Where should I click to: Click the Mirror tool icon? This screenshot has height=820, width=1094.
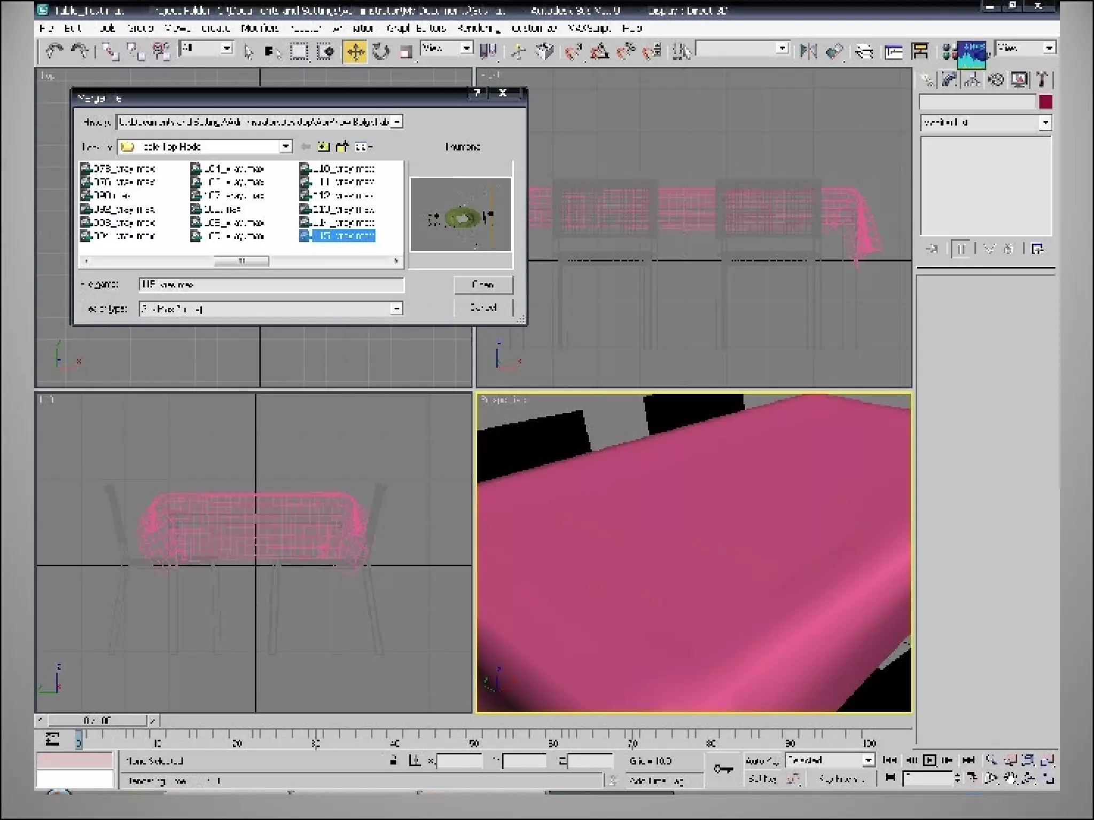(x=808, y=52)
